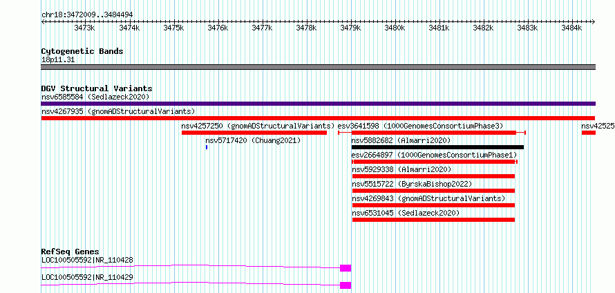The height and width of the screenshot is (293, 615).
Task: Click the DGV Structural Variants track title
Action: click(97, 88)
